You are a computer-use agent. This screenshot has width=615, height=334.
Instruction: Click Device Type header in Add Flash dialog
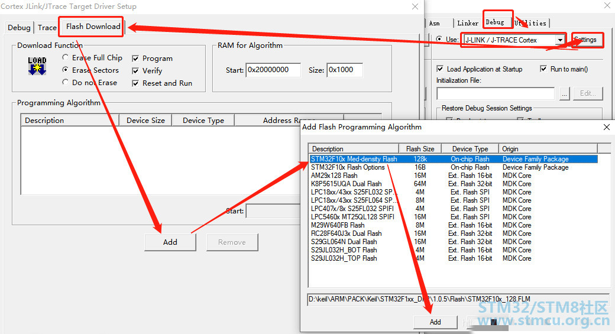tap(470, 149)
